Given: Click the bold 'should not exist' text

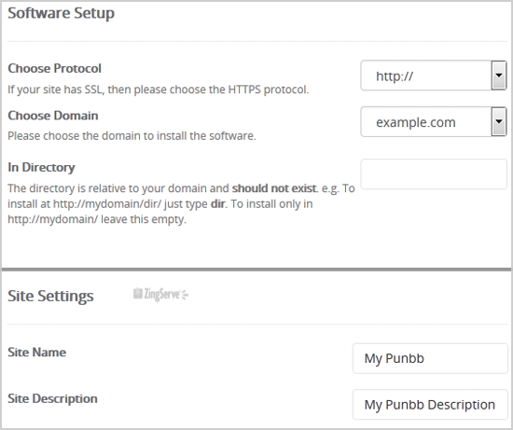Looking at the screenshot, I should [274, 188].
